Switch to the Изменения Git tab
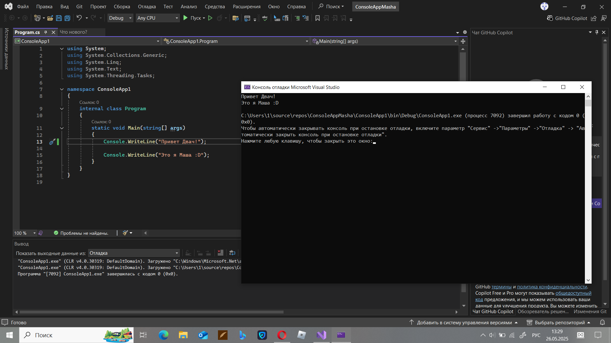611x343 pixels. (x=590, y=312)
